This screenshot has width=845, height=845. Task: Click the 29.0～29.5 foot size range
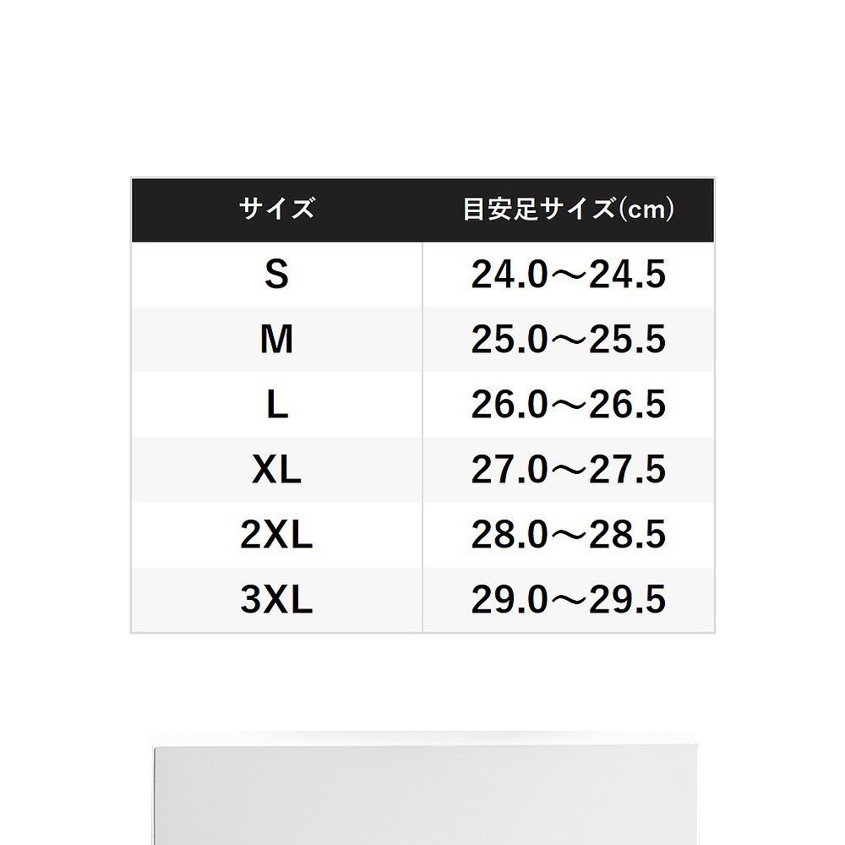(568, 600)
